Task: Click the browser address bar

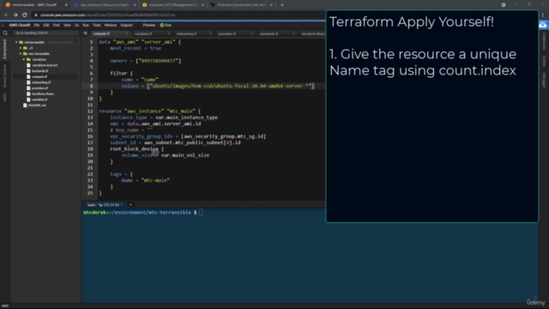Action: point(178,15)
